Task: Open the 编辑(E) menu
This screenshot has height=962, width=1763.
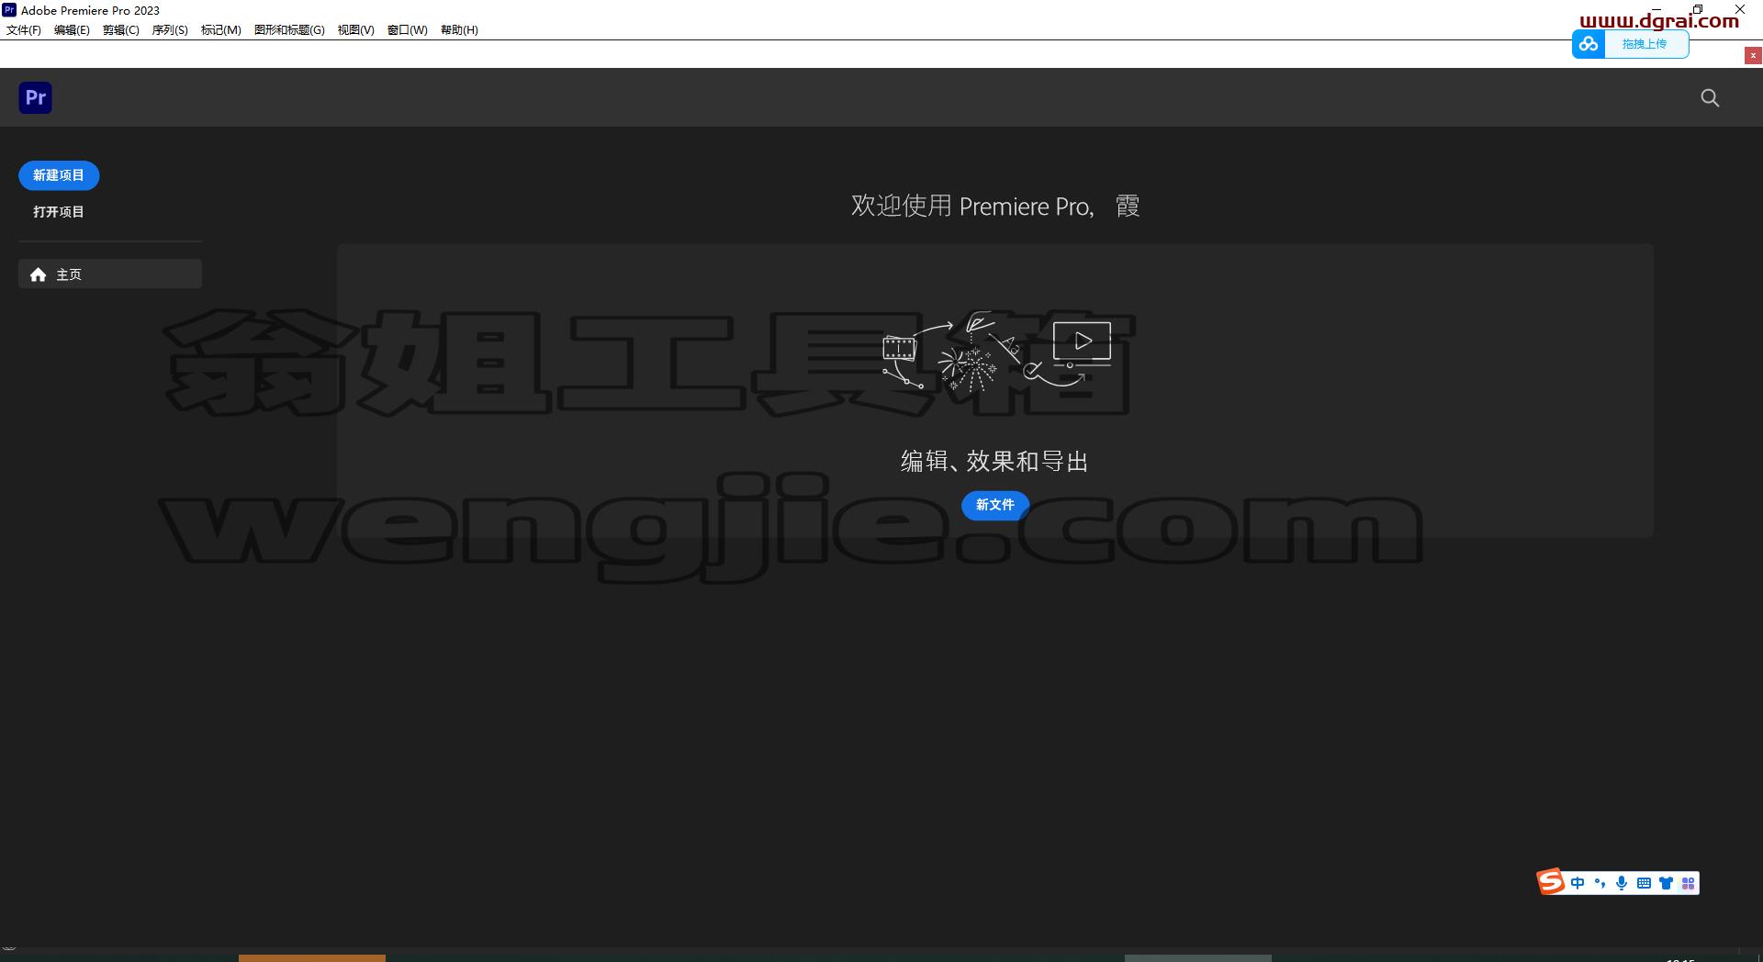Action: pyautogui.click(x=72, y=30)
